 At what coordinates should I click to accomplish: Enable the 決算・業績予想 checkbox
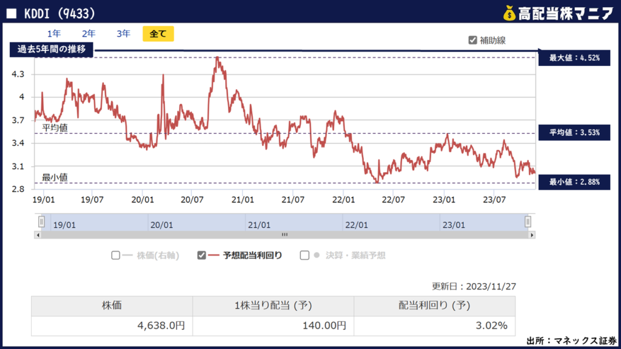pyautogui.click(x=304, y=255)
